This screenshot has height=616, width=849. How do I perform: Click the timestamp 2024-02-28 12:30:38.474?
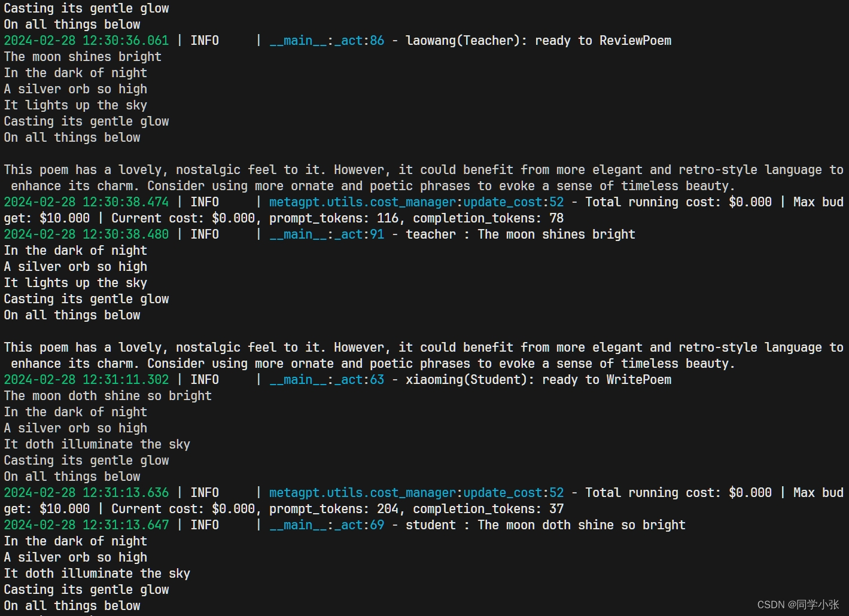coord(86,202)
